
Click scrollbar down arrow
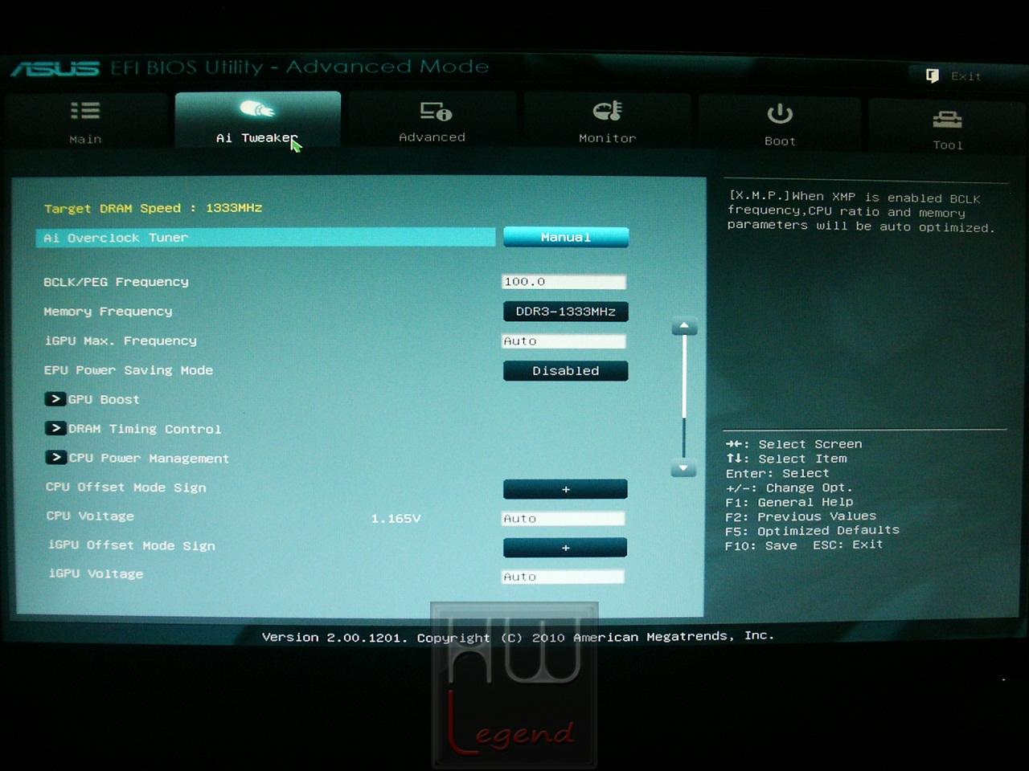coord(683,467)
